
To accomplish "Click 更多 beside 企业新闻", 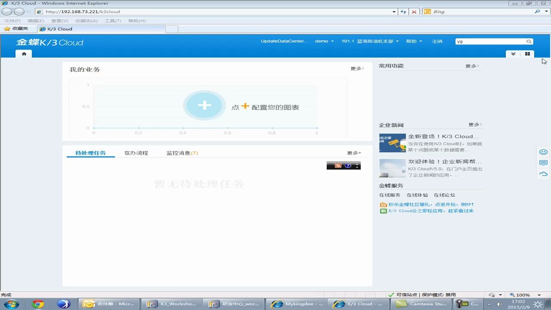I will coord(475,124).
